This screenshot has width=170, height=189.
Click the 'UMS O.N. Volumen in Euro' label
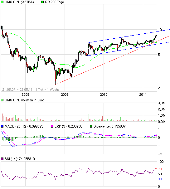(x=24, y=100)
